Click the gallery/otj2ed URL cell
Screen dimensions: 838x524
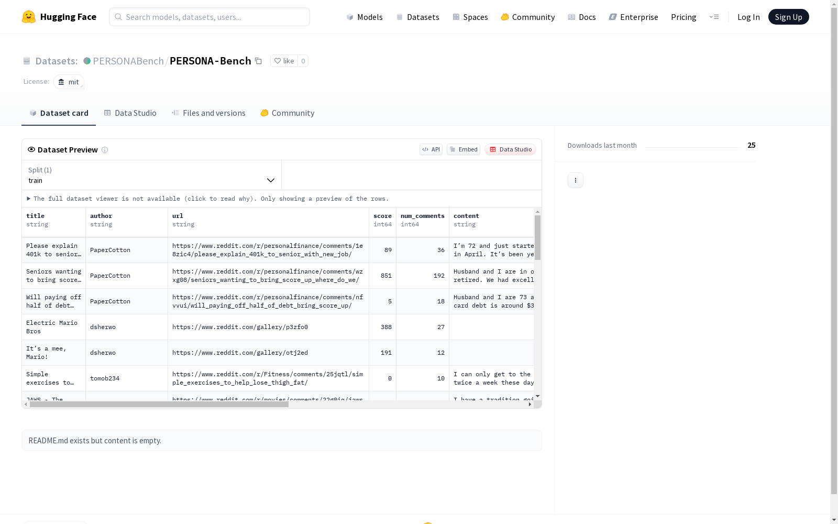(x=269, y=353)
